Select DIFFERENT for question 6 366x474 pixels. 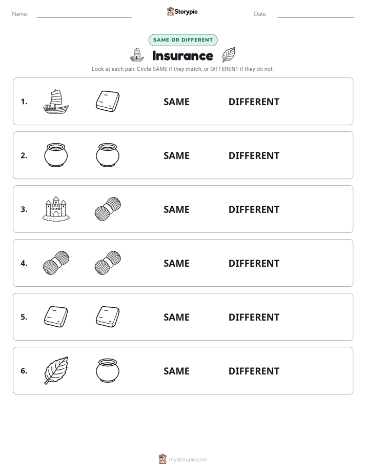pyautogui.click(x=254, y=371)
